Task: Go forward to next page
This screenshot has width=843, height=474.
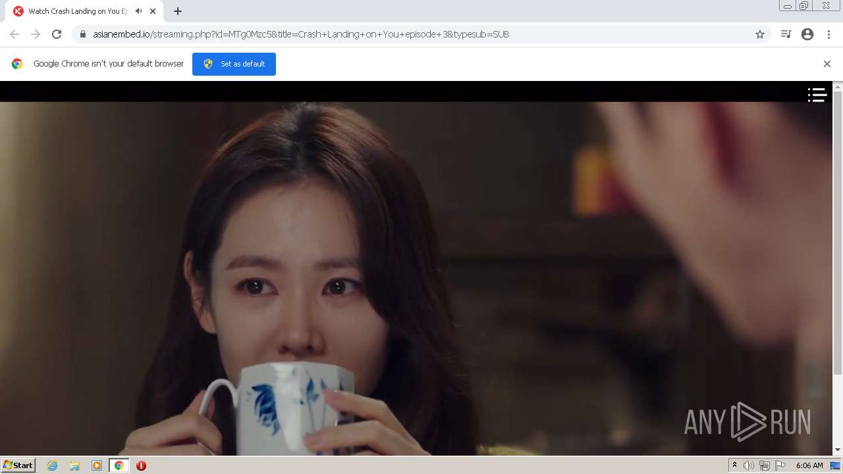Action: pos(36,34)
